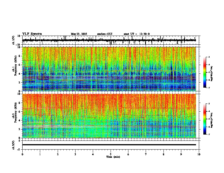This screenshot has width=224, height=173.
Task: Click the ch.3 flat voltage trace panel
Action: click(111, 145)
